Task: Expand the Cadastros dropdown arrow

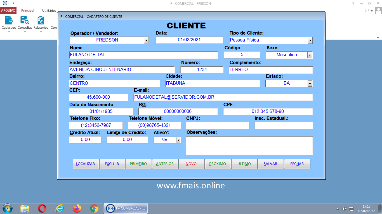Action: click(x=8, y=31)
